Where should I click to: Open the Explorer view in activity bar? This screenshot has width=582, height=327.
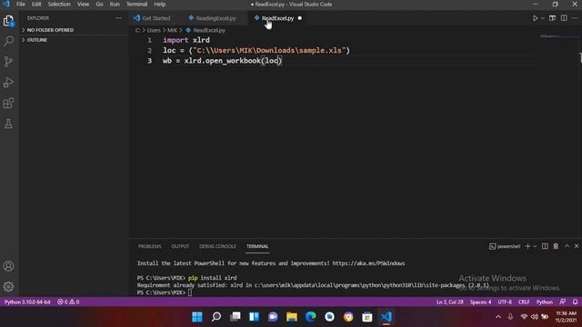tap(8, 21)
